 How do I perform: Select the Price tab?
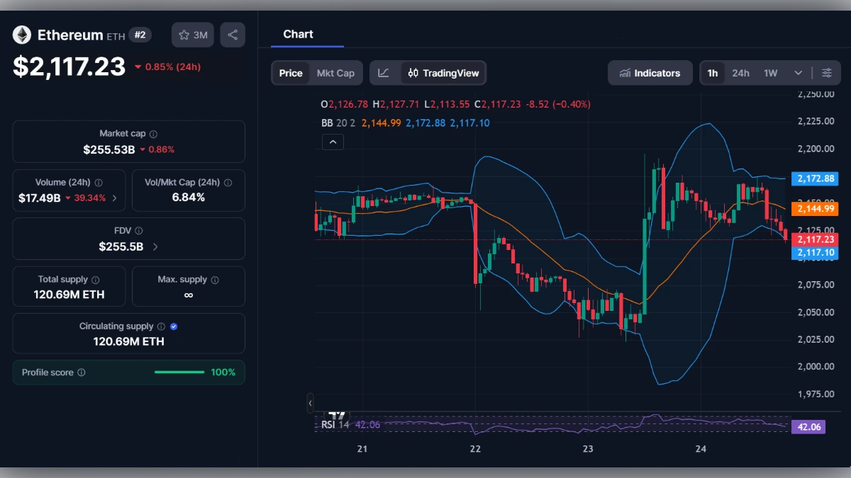click(x=291, y=72)
